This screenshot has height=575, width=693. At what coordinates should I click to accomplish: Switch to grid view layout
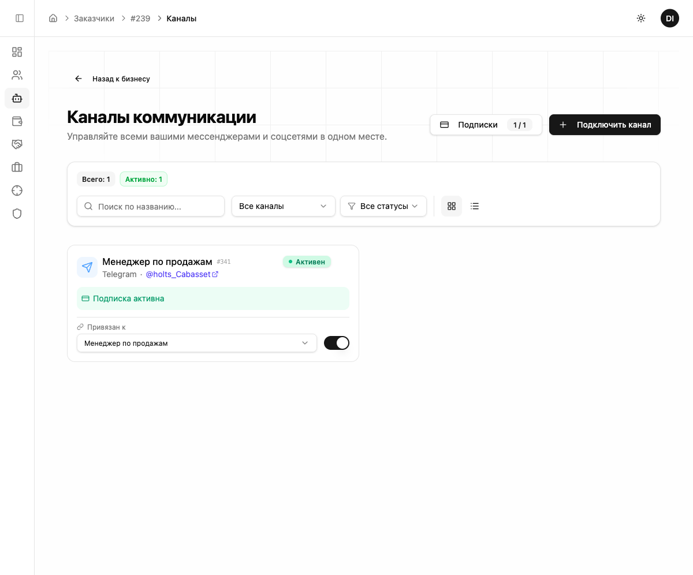(452, 206)
